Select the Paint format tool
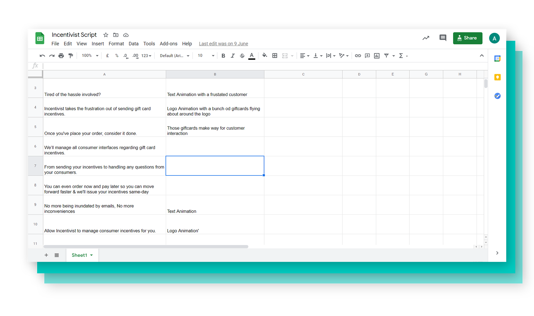 (71, 56)
